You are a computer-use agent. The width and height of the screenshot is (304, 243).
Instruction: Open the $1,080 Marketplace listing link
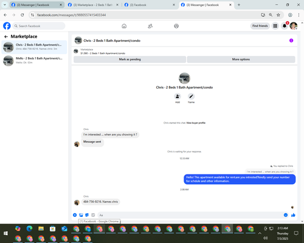(103, 53)
